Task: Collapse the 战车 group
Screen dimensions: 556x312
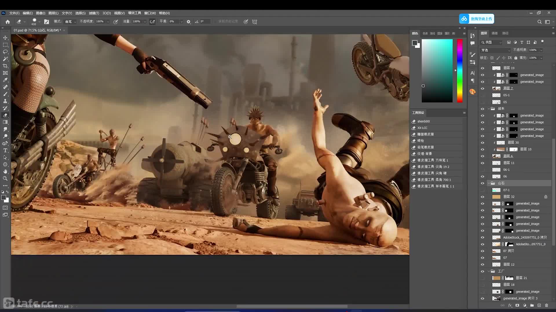Action: click(489, 109)
